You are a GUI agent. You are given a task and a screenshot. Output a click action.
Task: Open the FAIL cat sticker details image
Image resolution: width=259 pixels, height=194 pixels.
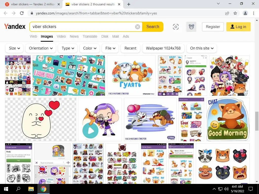pyautogui.click(x=154, y=163)
